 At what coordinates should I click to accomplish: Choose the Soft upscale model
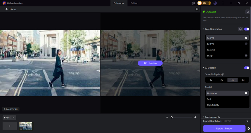pyautogui.click(x=227, y=99)
